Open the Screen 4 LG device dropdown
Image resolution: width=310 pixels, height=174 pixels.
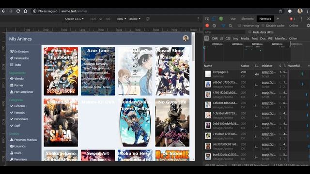74,19
